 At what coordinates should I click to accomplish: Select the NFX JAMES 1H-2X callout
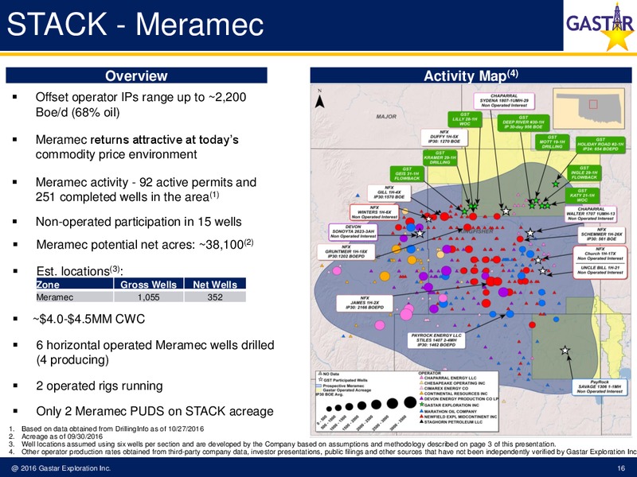[365, 303]
